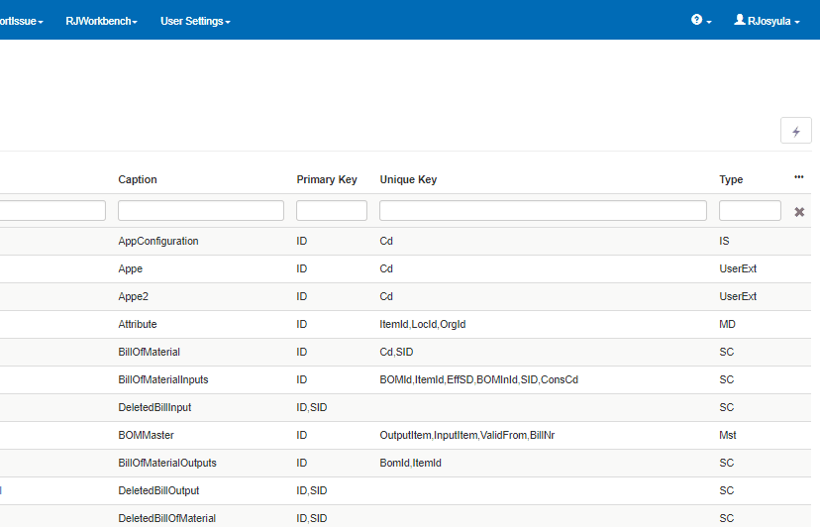820x527 pixels.
Task: Click unique key Cd,SID
Action: pos(396,353)
